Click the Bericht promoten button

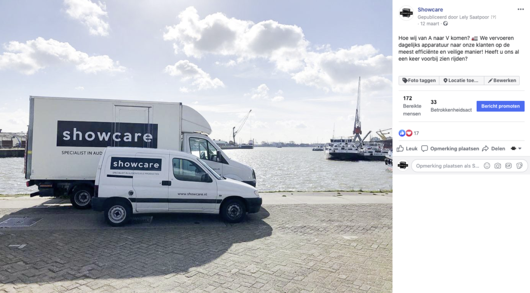click(x=500, y=106)
